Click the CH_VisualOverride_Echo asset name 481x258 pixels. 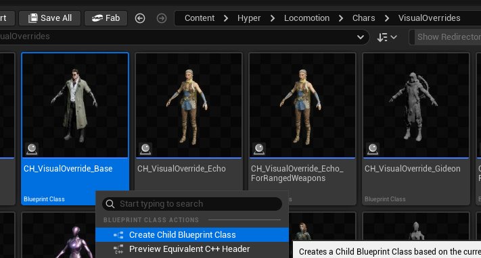click(x=181, y=169)
